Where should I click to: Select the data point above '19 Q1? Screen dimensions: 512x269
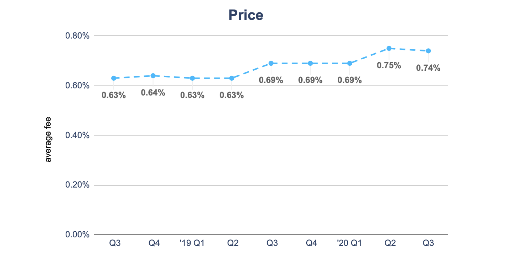[192, 78]
